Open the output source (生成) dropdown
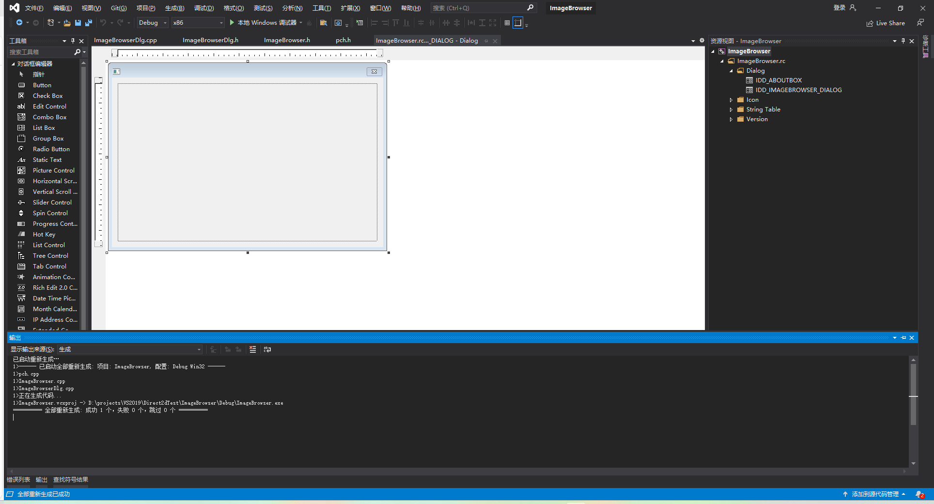This screenshot has height=504, width=934. point(130,349)
